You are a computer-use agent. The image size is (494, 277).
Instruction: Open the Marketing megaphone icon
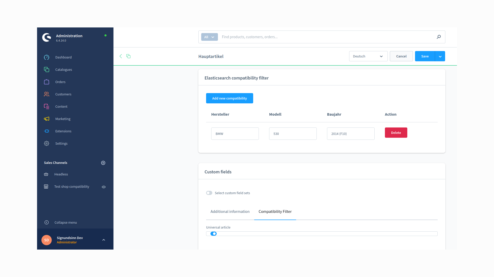pyautogui.click(x=47, y=119)
